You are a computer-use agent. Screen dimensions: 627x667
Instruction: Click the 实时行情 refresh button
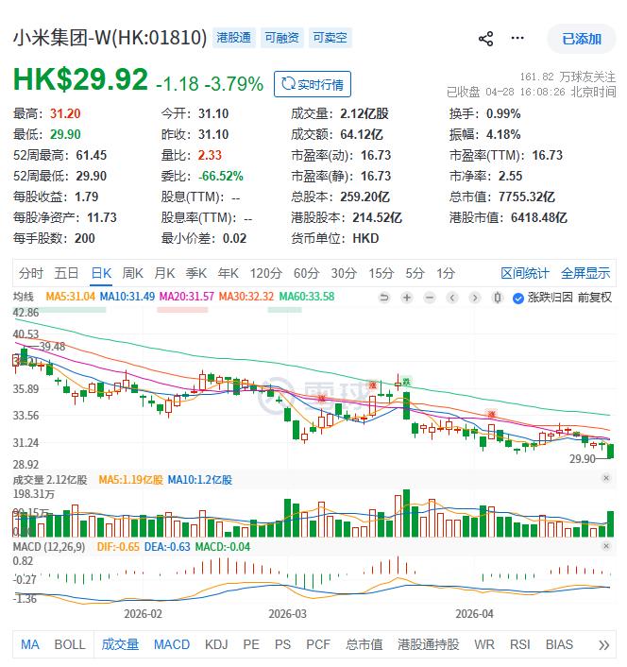313,84
